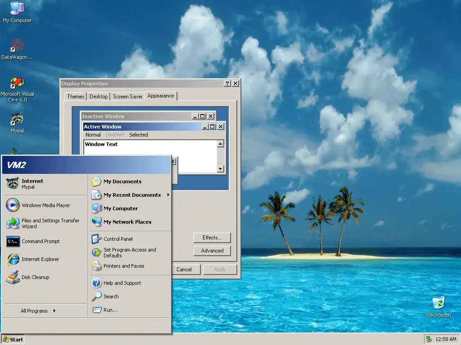Open the Recycle Bin on desktop
This screenshot has height=345, width=461.
(438, 306)
